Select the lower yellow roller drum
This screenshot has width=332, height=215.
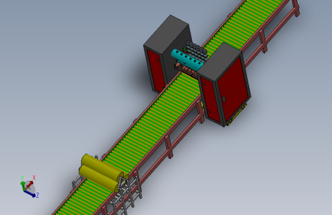coord(99,179)
